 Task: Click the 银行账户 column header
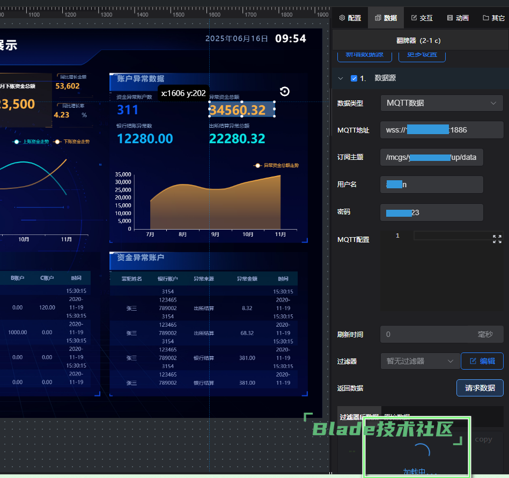pyautogui.click(x=167, y=278)
